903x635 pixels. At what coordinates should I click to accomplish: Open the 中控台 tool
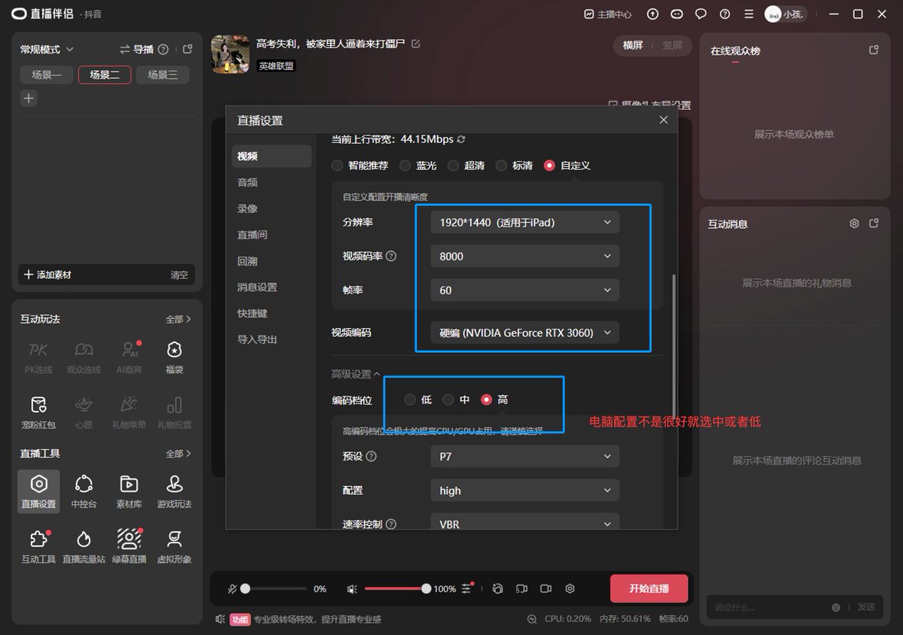(x=84, y=491)
